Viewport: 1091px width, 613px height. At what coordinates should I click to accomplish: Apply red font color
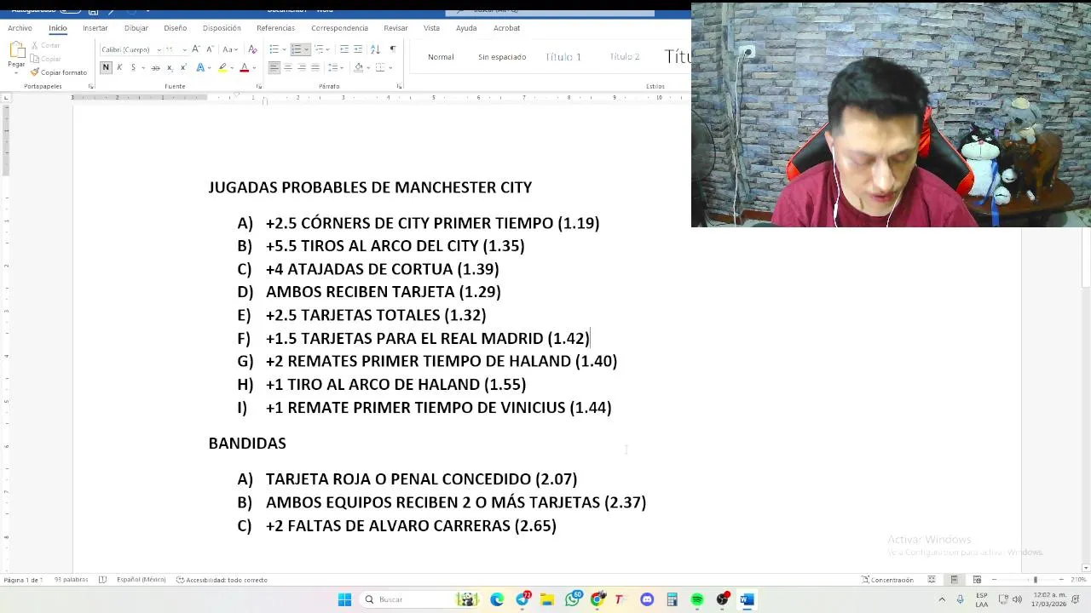pyautogui.click(x=244, y=67)
